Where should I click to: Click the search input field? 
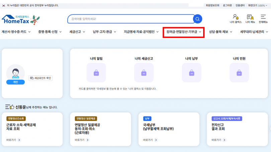pyautogui.click(x=130, y=19)
